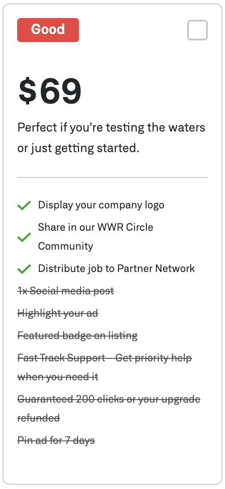The width and height of the screenshot is (225, 489).
Task: Click the 'when you need it' text line
Action: (58, 377)
